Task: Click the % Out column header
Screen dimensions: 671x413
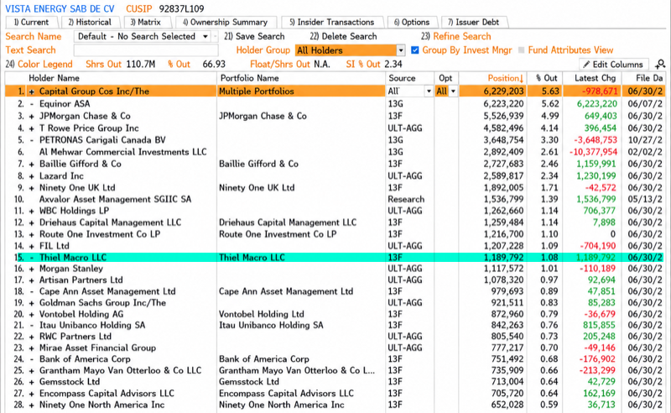Action: (x=547, y=78)
